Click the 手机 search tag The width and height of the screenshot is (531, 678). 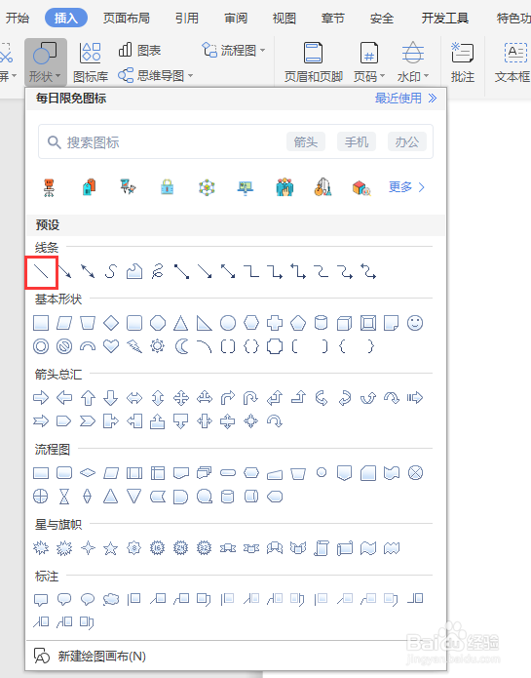pos(357,141)
